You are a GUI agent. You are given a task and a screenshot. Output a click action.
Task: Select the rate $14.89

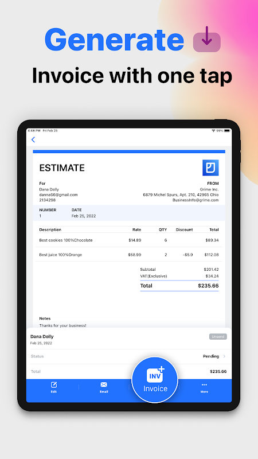pos(135,240)
